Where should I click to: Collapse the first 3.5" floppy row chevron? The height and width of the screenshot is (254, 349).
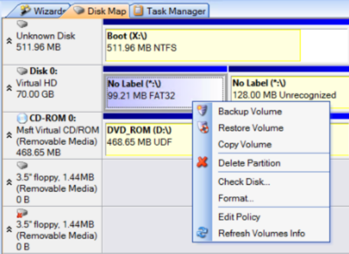9,182
